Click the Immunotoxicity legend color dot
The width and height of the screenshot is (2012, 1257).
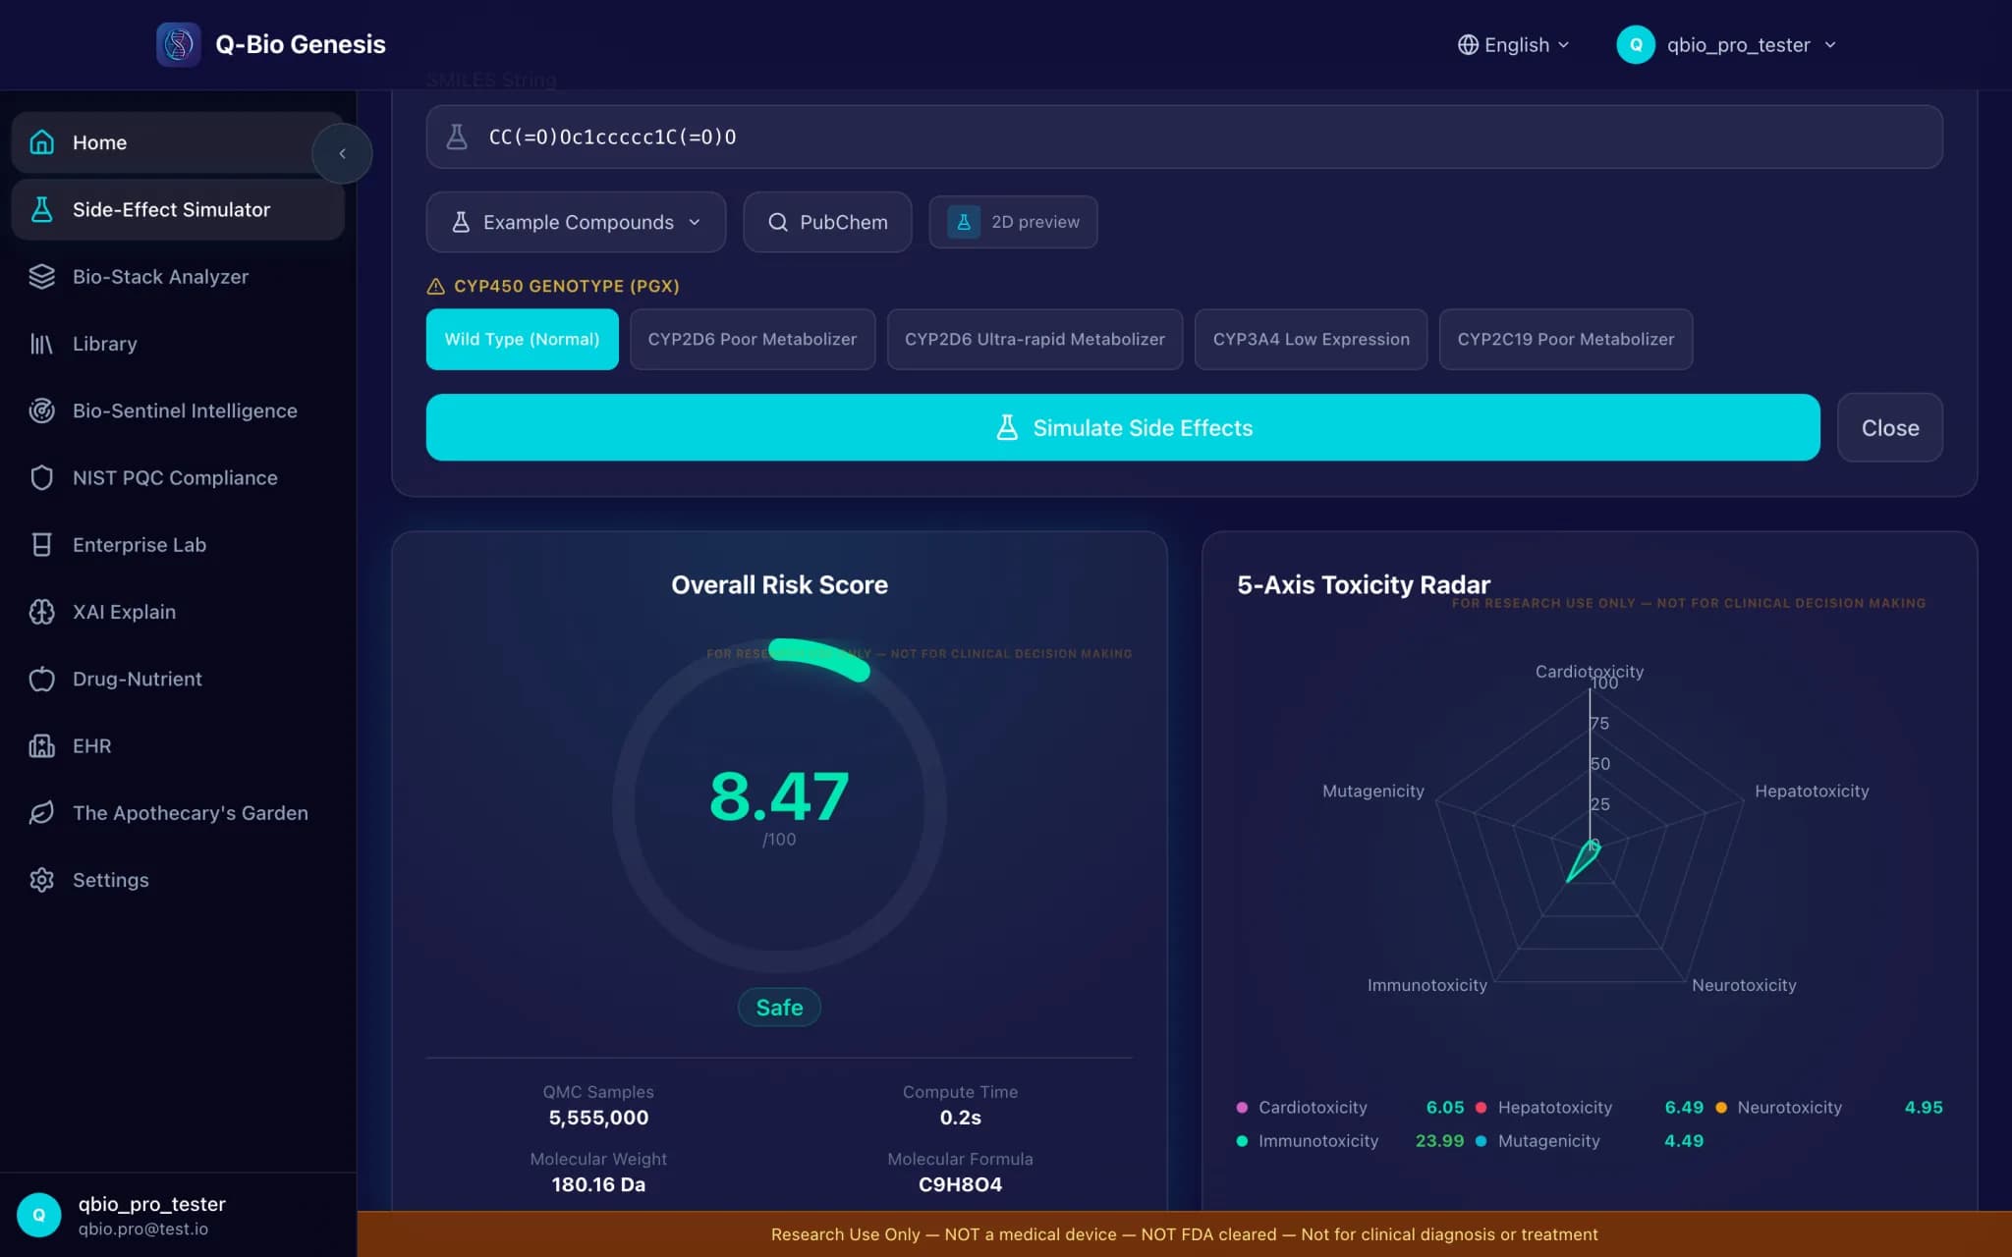coord(1242,1141)
